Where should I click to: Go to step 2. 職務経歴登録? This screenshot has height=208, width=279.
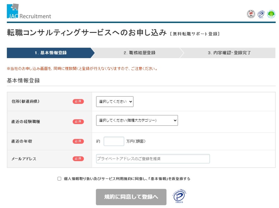[x=139, y=53]
